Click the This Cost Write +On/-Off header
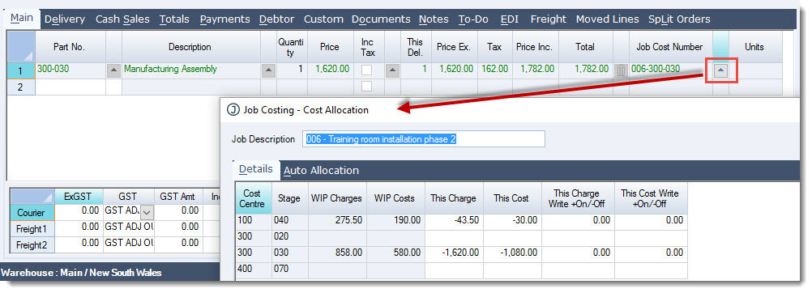The width and height of the screenshot is (812, 293). tap(651, 198)
